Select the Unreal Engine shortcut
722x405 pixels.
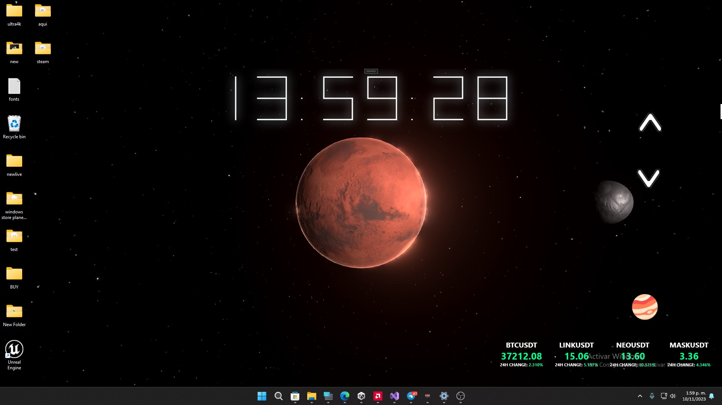coord(14,355)
